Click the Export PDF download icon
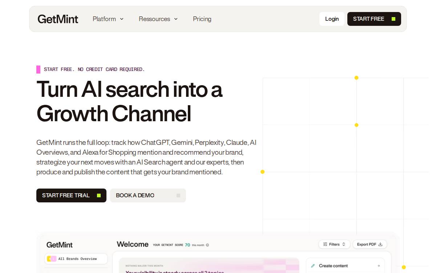 (x=380, y=244)
